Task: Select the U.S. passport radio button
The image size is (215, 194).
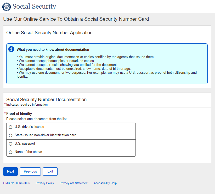Action: [x=10, y=144]
